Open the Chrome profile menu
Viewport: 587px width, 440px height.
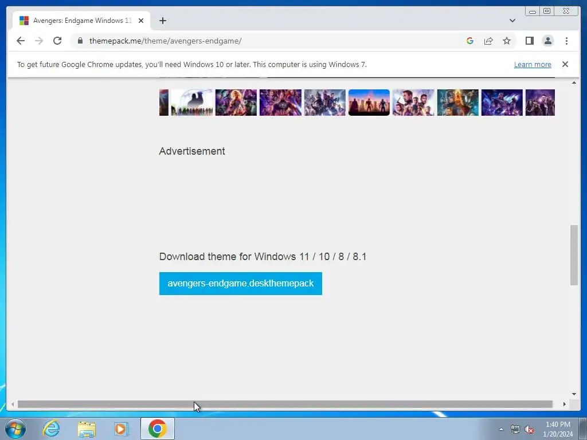(x=547, y=41)
